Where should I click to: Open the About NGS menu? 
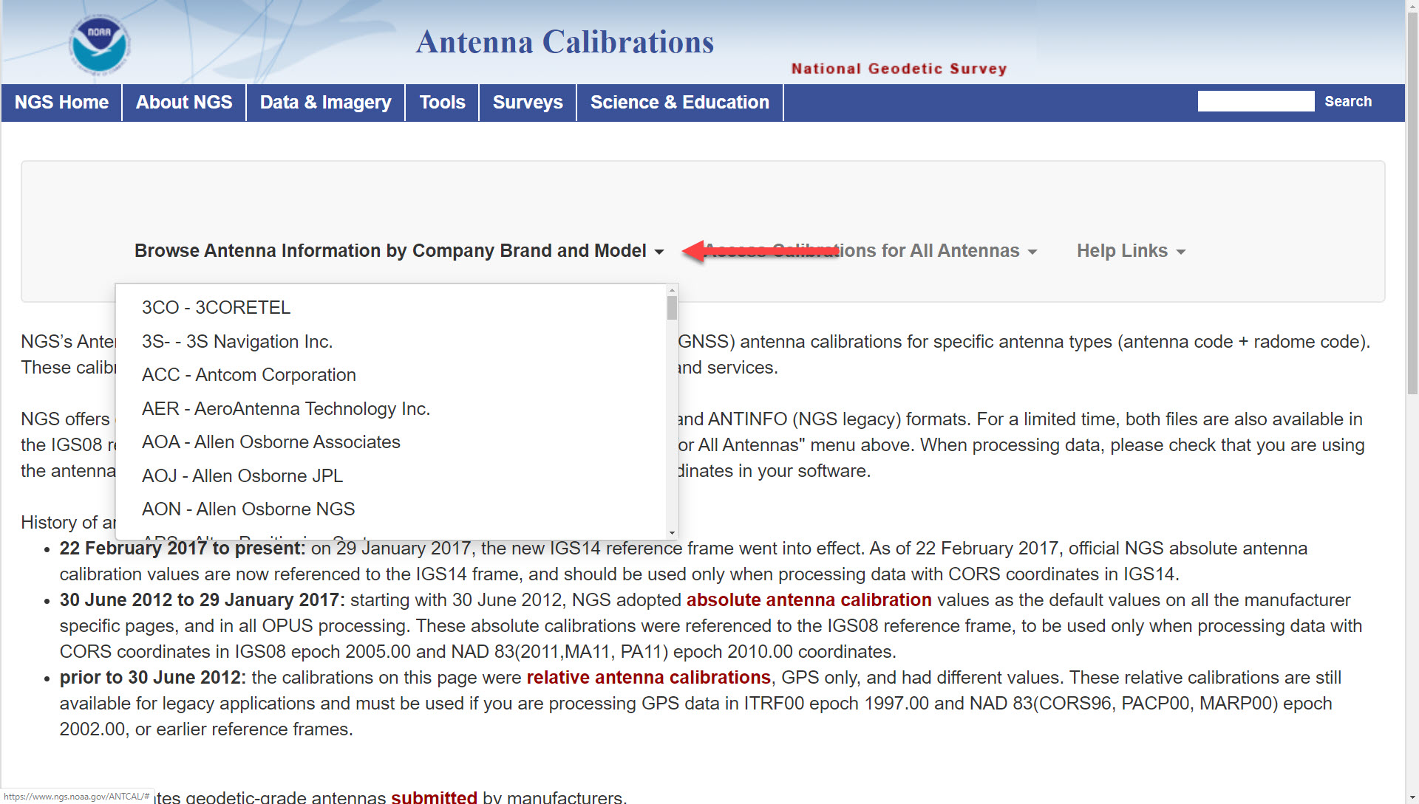tap(184, 103)
